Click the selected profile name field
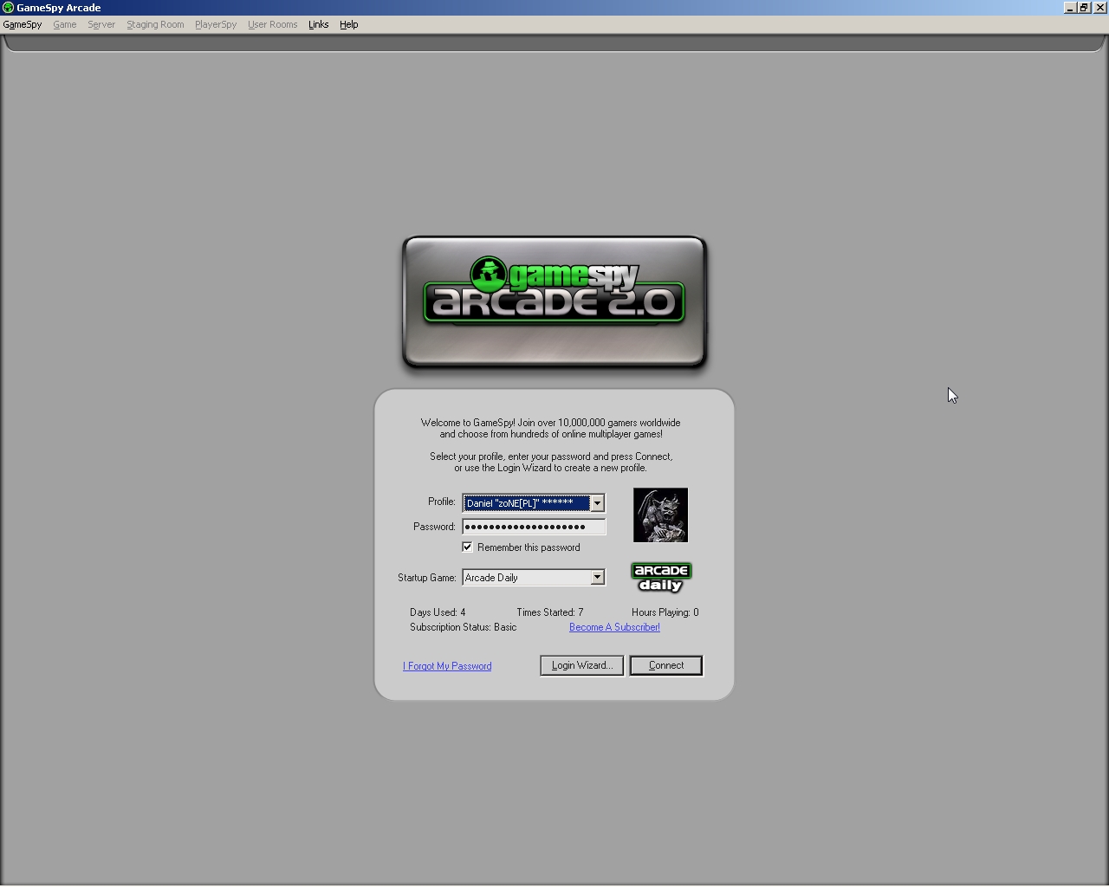This screenshot has width=1109, height=887. click(x=526, y=503)
